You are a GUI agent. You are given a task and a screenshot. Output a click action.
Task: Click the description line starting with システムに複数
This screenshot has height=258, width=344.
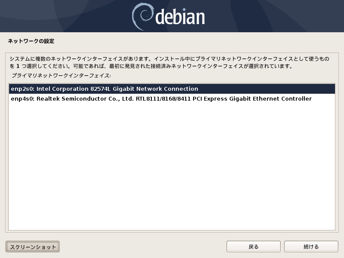pyautogui.click(x=169, y=59)
